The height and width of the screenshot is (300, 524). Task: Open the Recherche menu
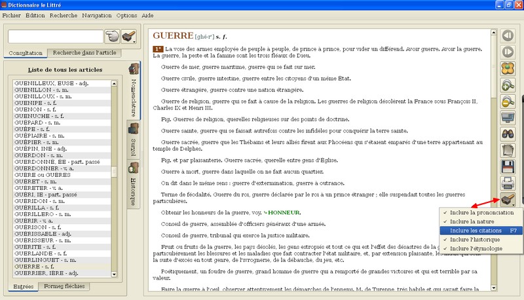[64, 15]
